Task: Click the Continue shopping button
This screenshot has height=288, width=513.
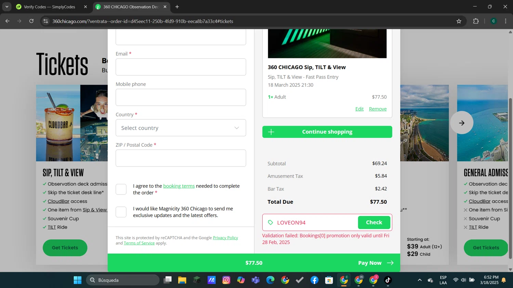Action: tap(327, 132)
